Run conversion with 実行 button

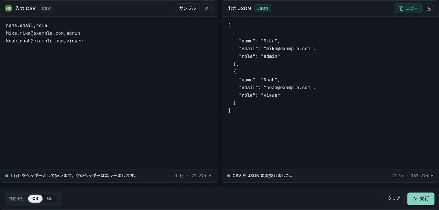[x=421, y=199]
